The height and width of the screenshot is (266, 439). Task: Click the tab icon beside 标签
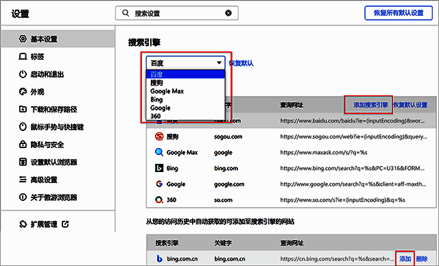click(23, 56)
